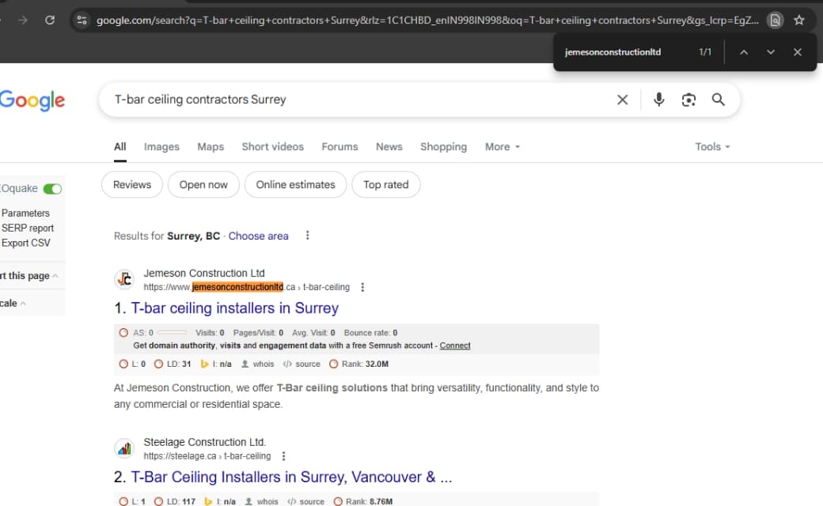
Task: Switch to Maps tab
Action: 210,147
